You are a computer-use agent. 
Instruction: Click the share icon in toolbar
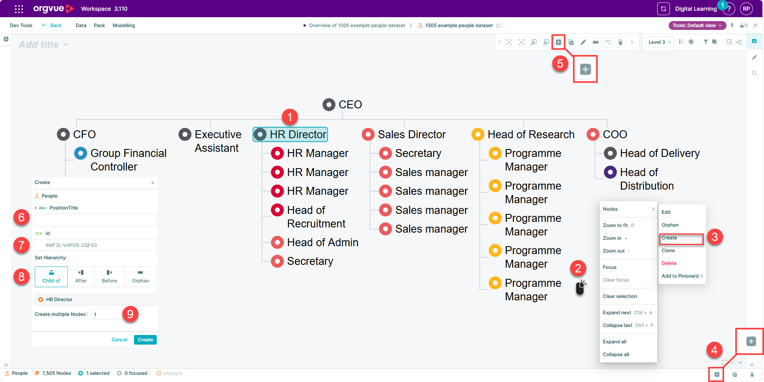(x=739, y=42)
